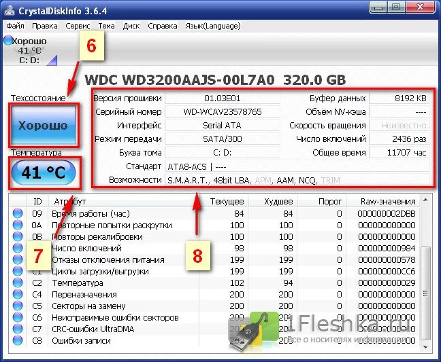The image size is (441, 362).
Task: Click status icon for attribute C6 row
Action: 18,317
